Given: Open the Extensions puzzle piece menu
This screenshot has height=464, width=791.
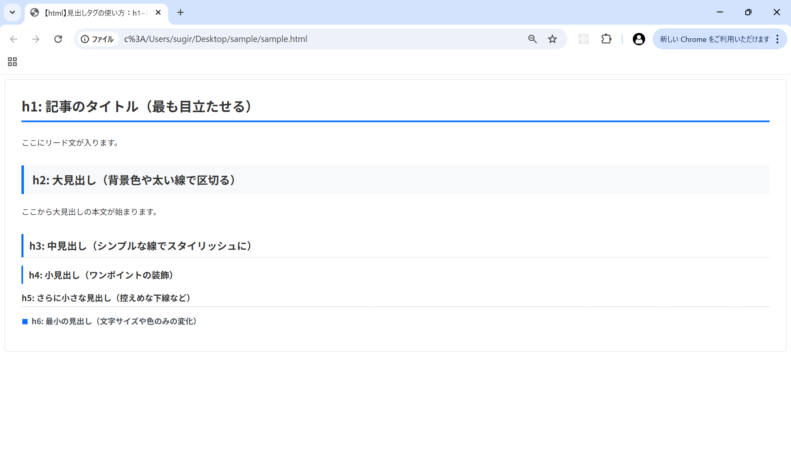Looking at the screenshot, I should tap(606, 39).
